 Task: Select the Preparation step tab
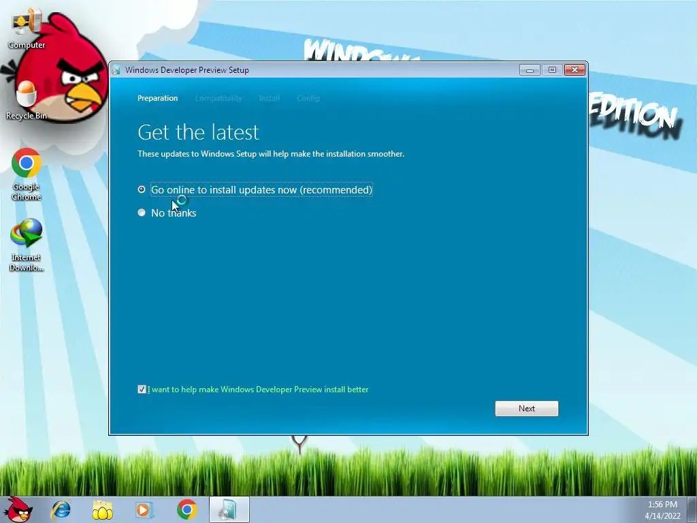(157, 98)
